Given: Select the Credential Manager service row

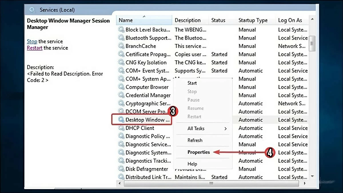Looking at the screenshot, I should point(148,95).
